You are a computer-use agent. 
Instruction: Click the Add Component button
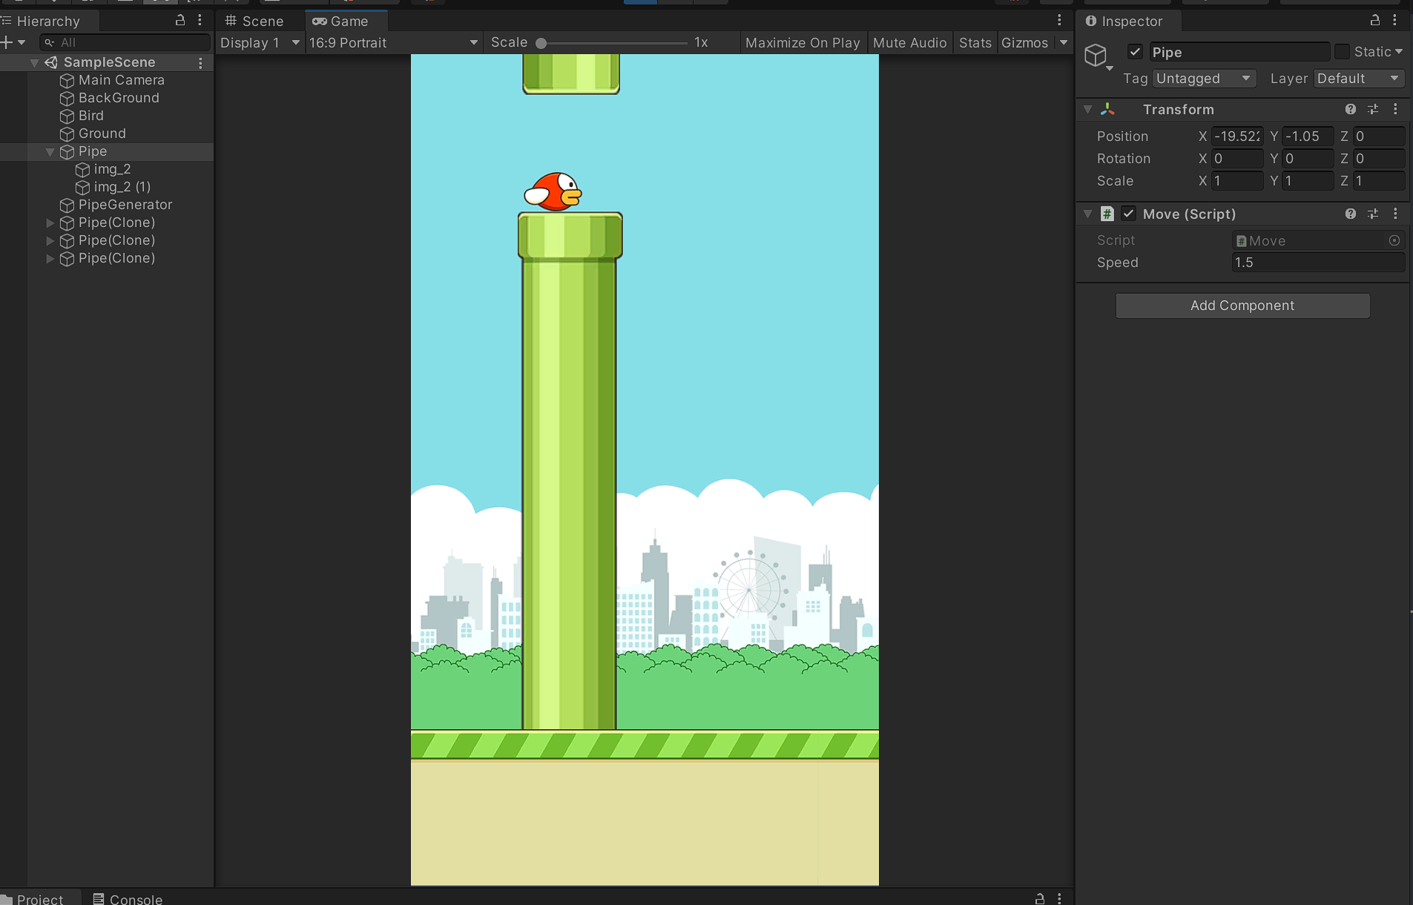(1242, 306)
